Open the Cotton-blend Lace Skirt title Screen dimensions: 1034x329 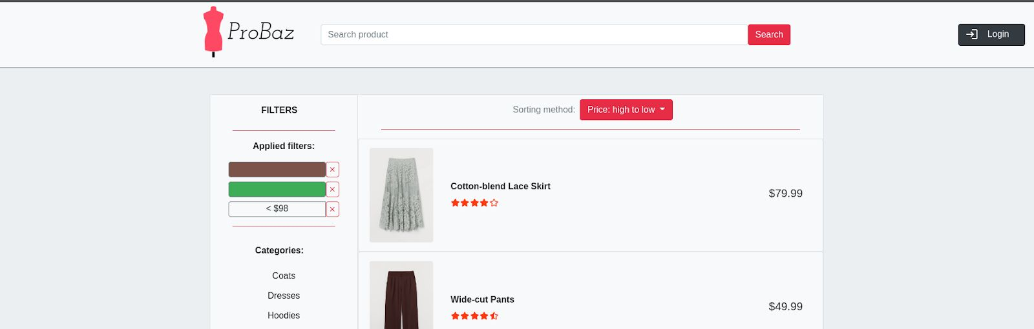(x=500, y=186)
